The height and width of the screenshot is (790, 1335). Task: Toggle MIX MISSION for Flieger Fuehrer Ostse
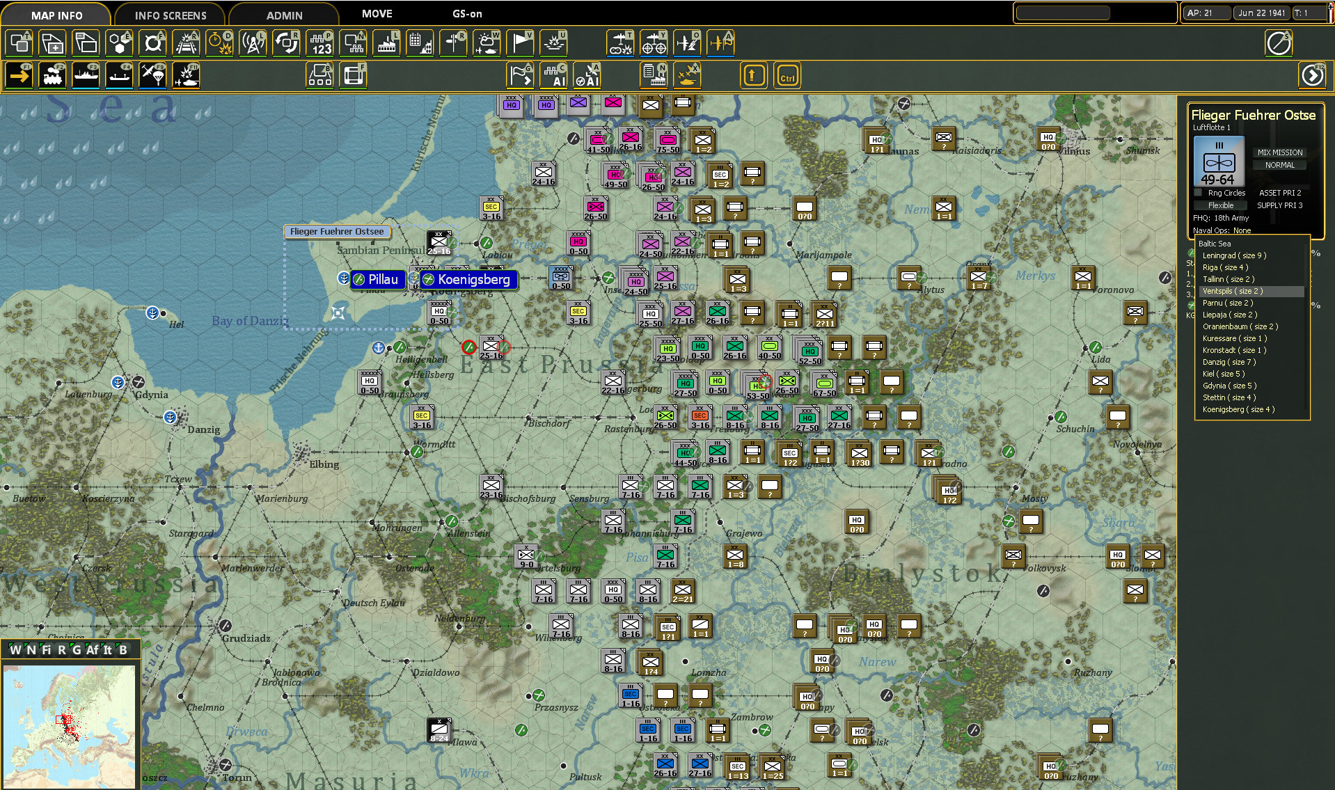[1279, 152]
